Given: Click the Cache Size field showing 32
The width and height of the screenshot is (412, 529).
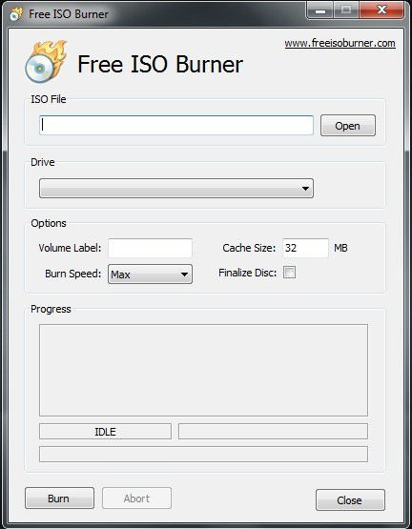Looking at the screenshot, I should tap(305, 248).
